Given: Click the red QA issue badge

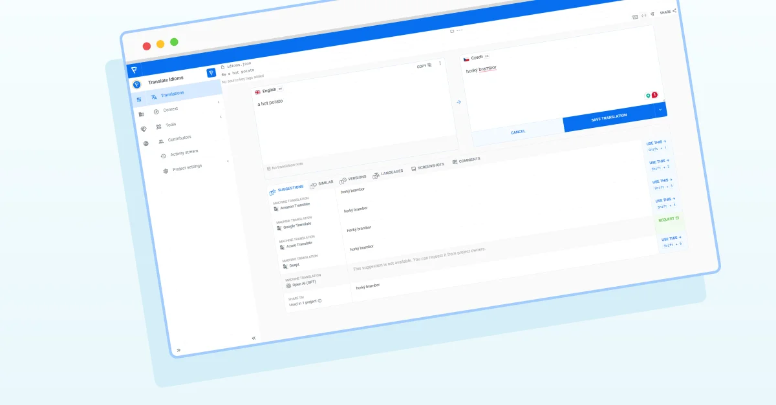Looking at the screenshot, I should (654, 95).
